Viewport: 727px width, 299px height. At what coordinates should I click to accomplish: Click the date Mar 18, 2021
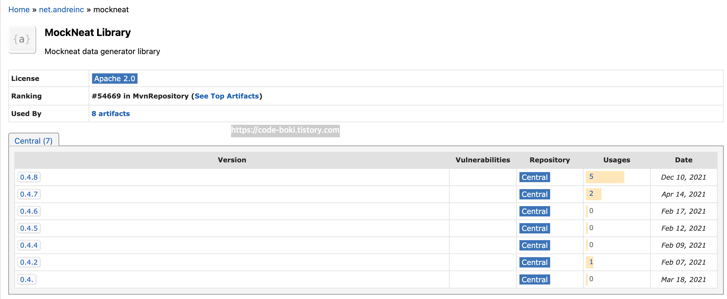point(683,279)
